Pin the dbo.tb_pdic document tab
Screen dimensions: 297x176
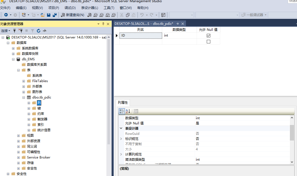point(178,24)
